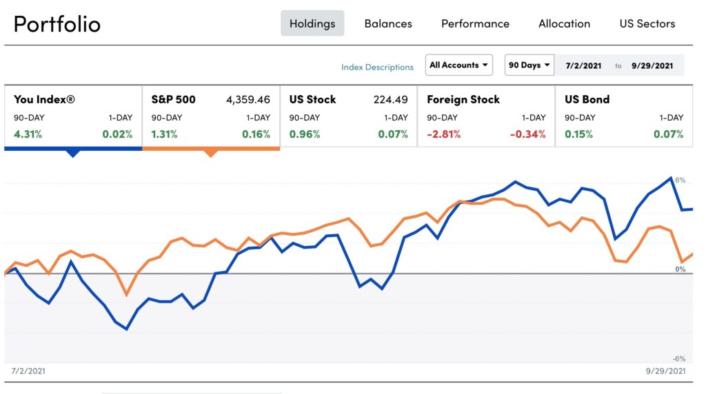This screenshot has width=706, height=394.
Task: Switch to the Balances tab
Action: 388,23
